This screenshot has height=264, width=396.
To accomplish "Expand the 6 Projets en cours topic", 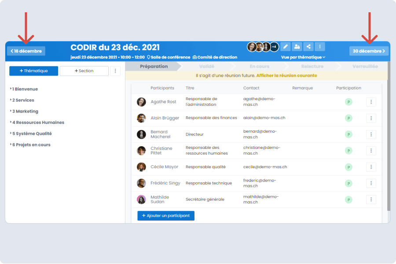I will click(31, 145).
